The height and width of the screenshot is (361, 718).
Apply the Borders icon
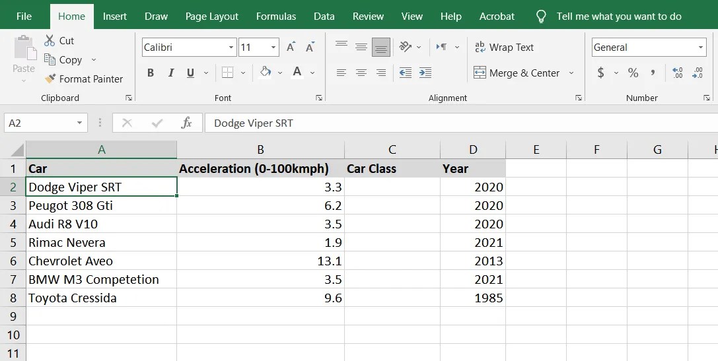[227, 73]
